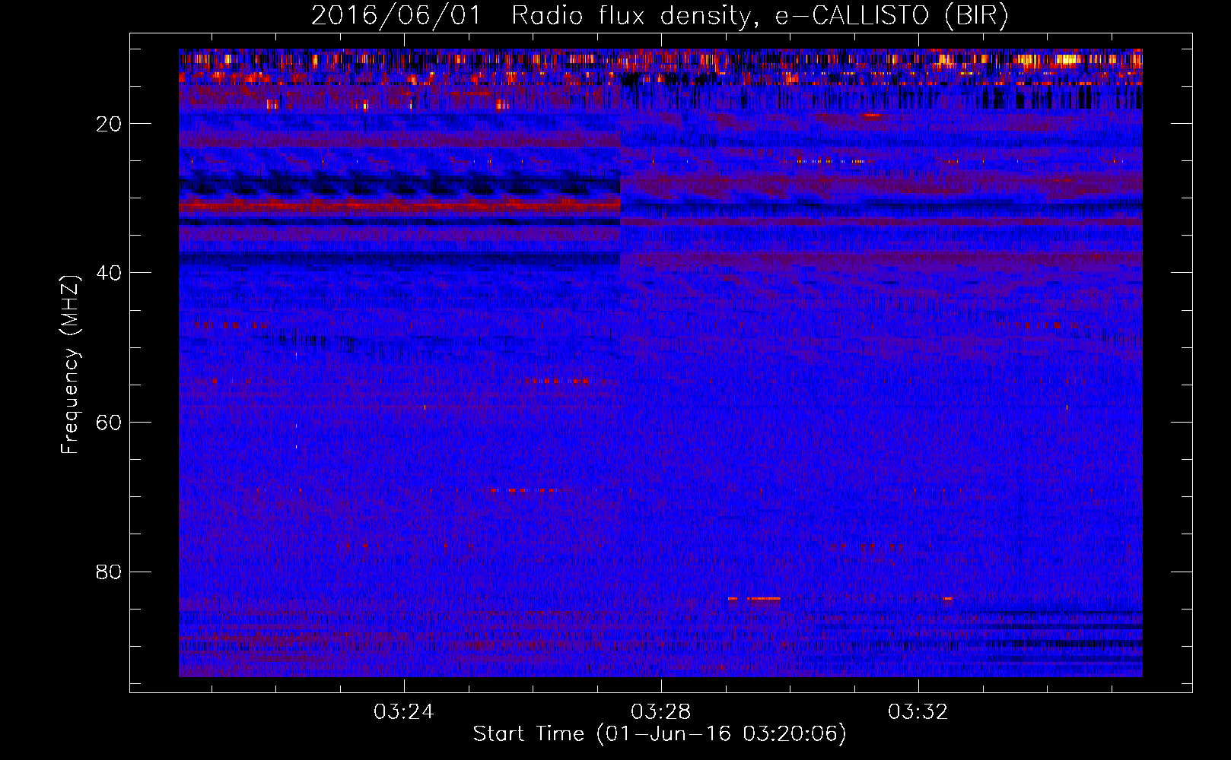Click the plot title '2016/06/01 Radio flux density, e-CALLISTO (BIR)'
Viewport: 1231px width, 760px height.
point(660,16)
